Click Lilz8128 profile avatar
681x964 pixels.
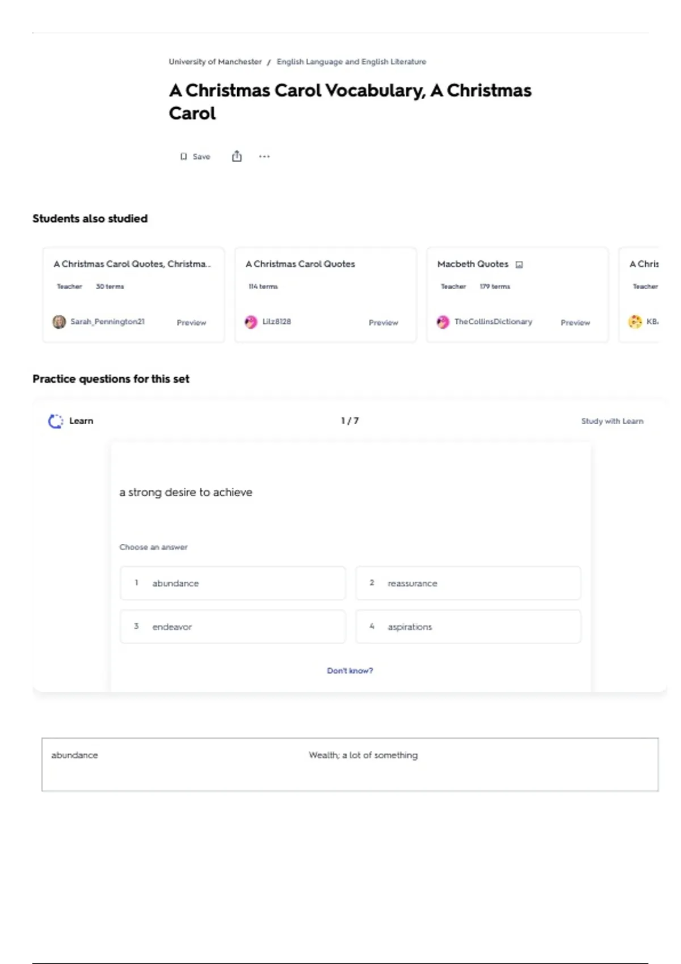pos(251,322)
